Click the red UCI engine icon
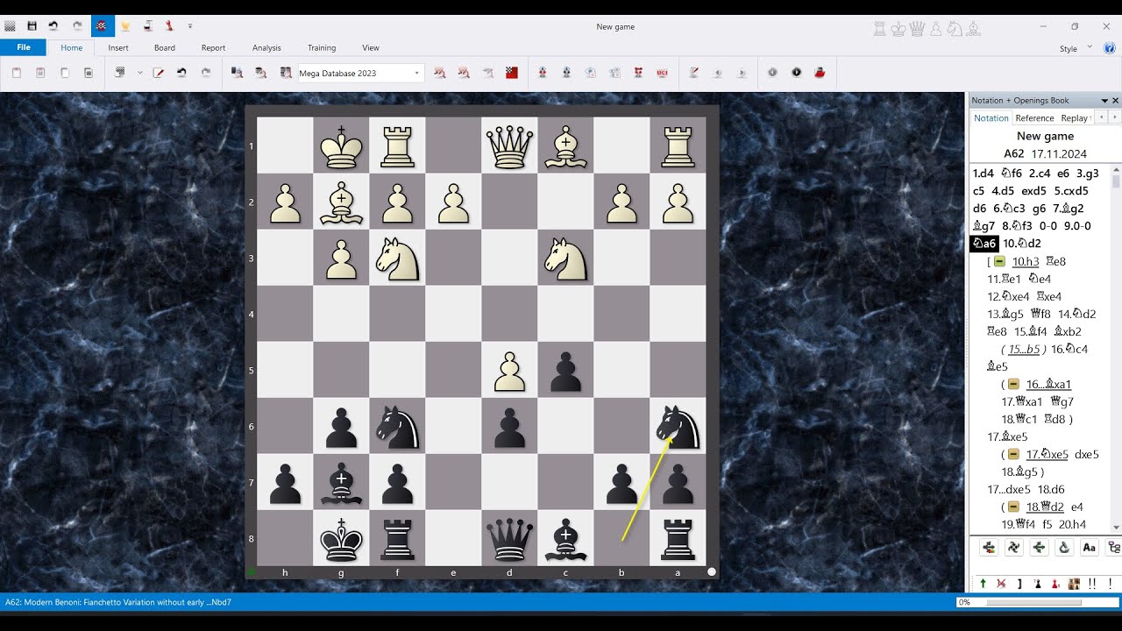Image resolution: width=1122 pixels, height=631 pixels. coord(663,73)
